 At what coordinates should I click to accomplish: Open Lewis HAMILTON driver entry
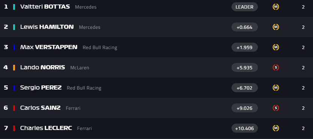click(x=47, y=27)
